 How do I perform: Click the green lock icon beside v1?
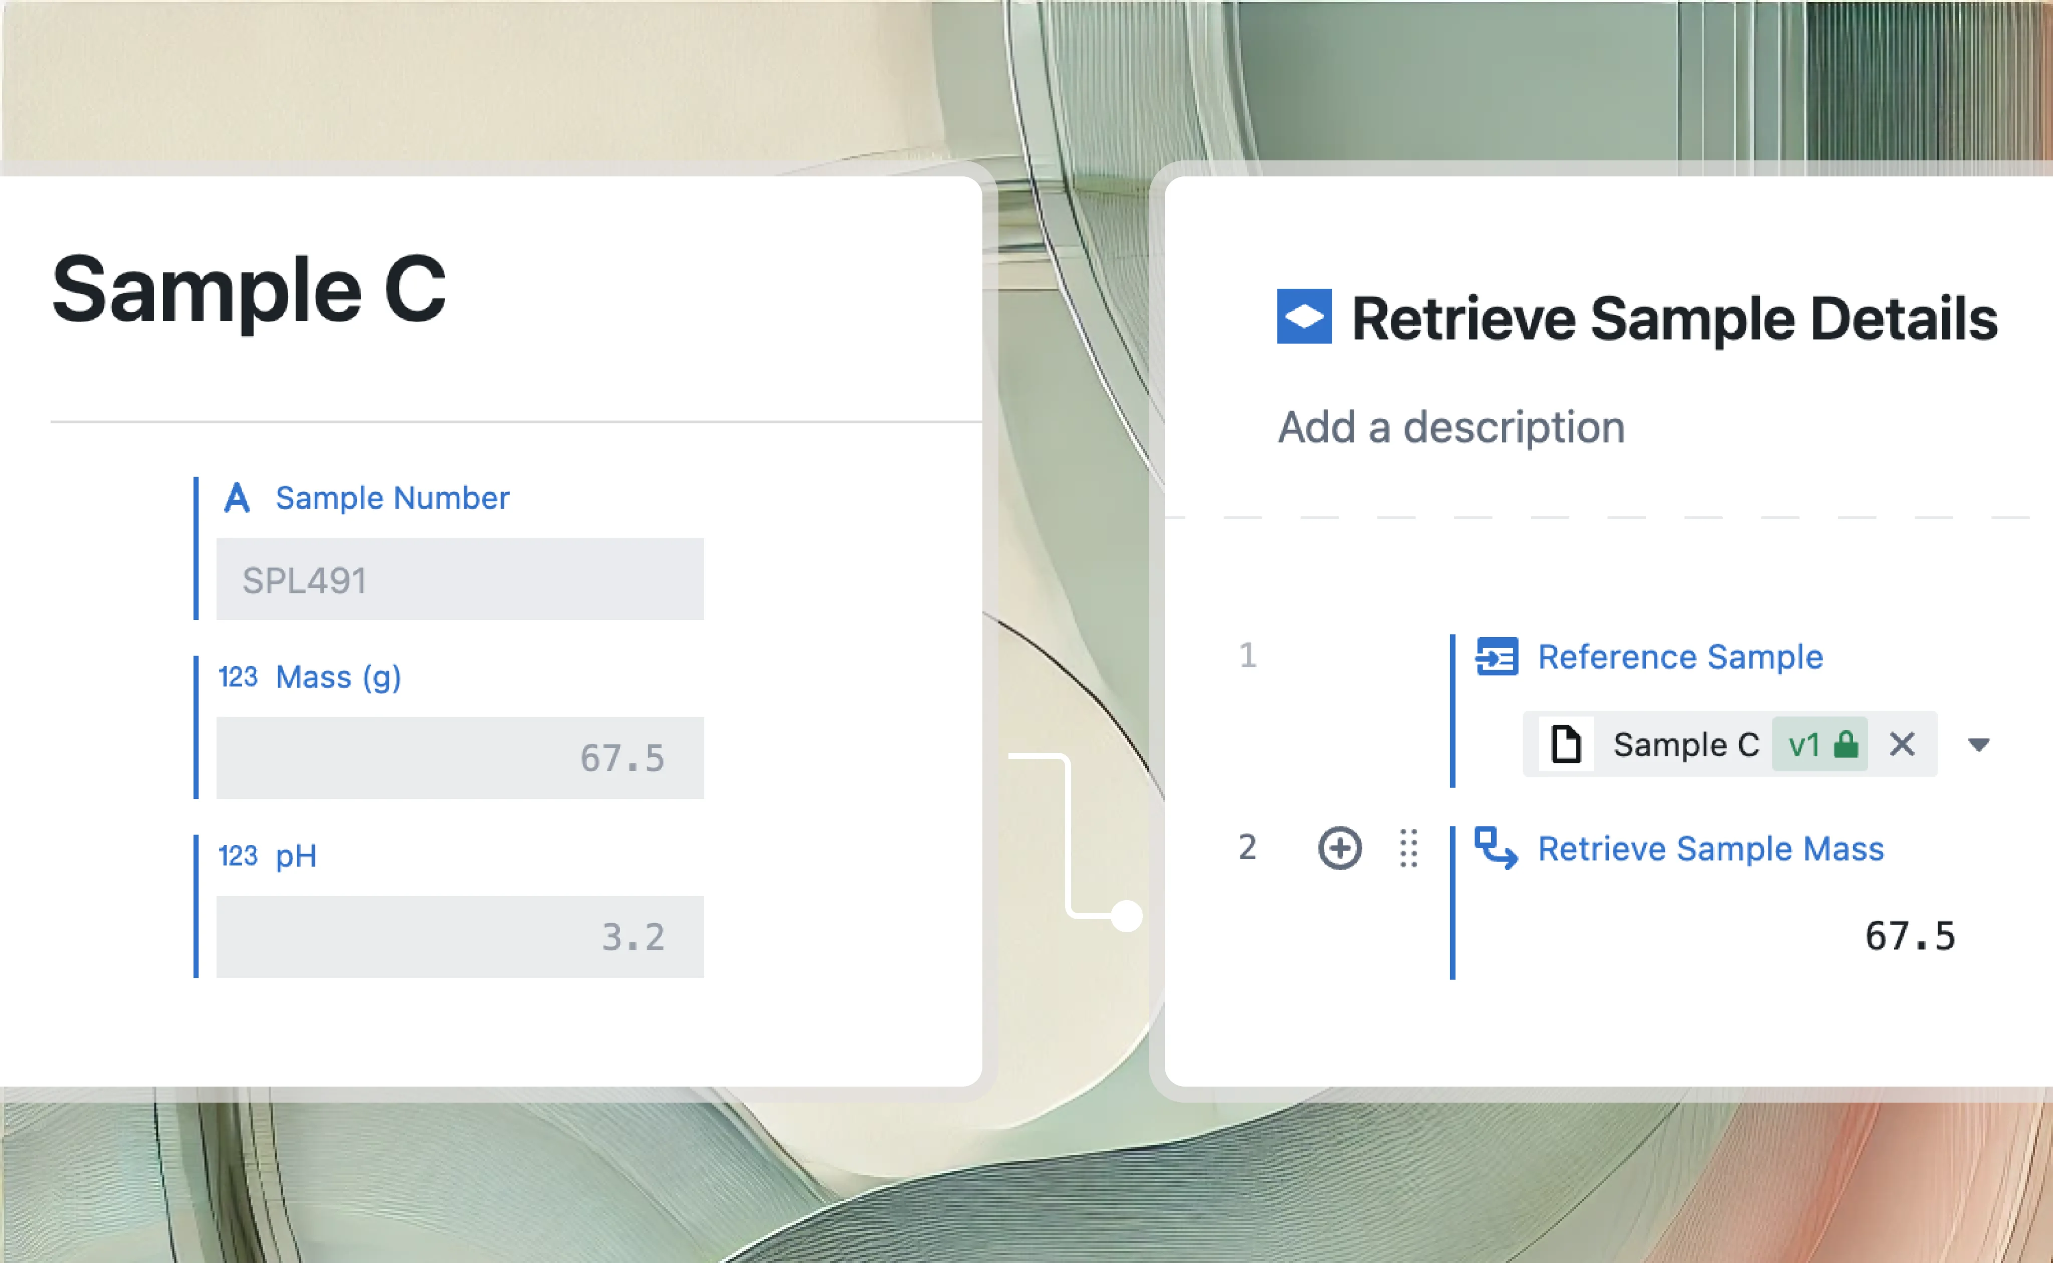[x=1845, y=743]
